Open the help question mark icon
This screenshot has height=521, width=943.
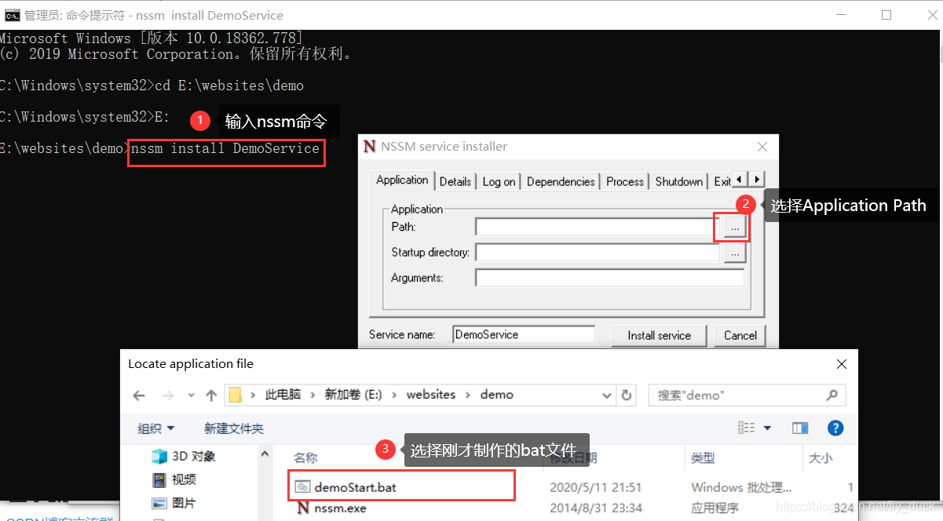[x=835, y=428]
